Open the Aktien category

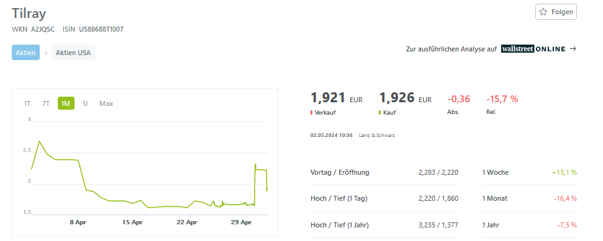[x=25, y=53]
